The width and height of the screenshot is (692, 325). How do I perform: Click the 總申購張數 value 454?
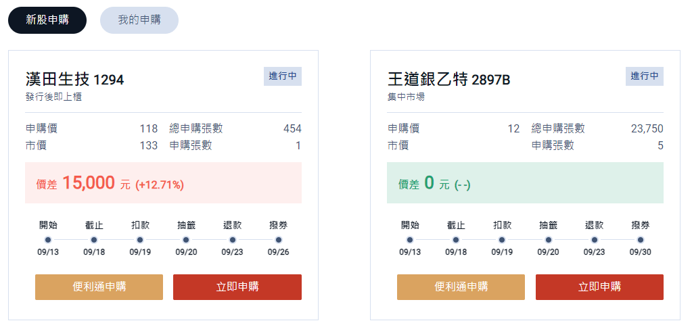point(292,129)
